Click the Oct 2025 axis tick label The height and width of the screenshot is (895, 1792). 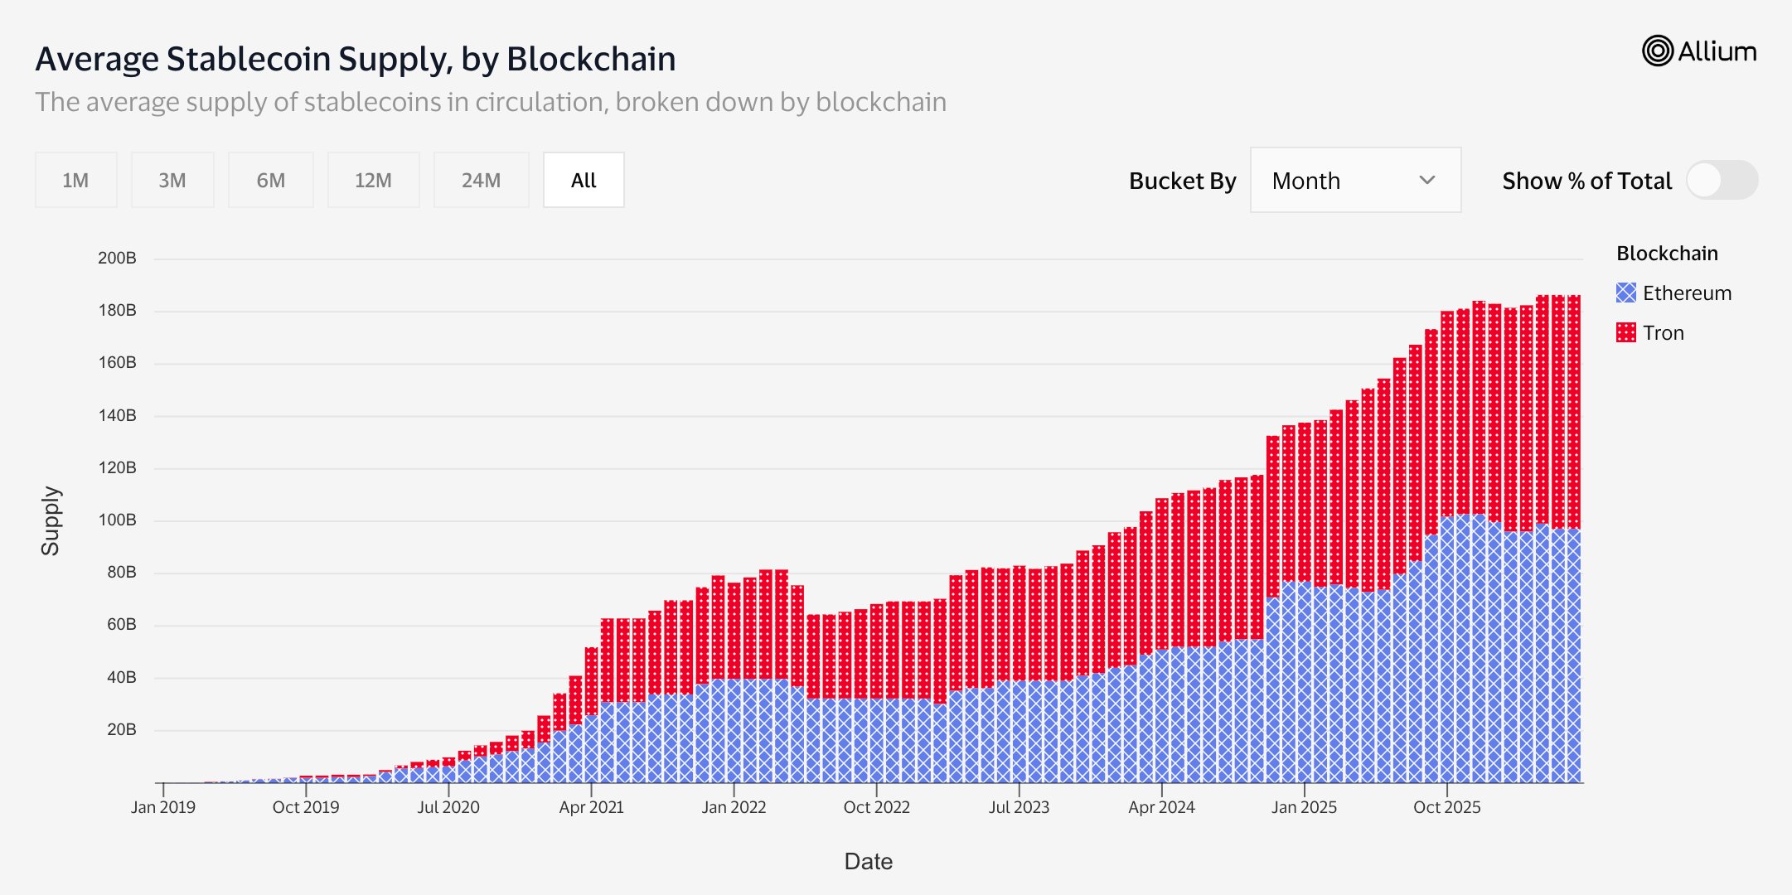(x=1446, y=807)
